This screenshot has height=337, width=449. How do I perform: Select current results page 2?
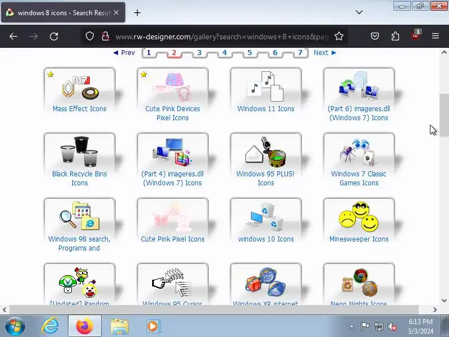pyautogui.click(x=174, y=53)
